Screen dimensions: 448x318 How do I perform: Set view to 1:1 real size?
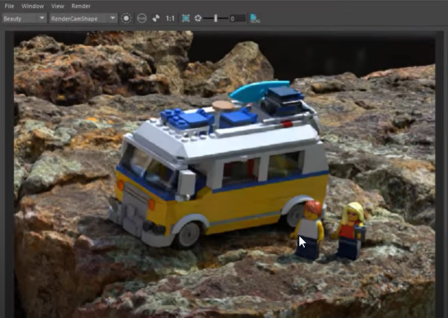169,18
